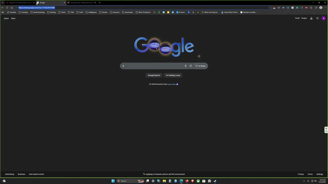Open the Settings footer menu
The height and width of the screenshot is (184, 328).
tap(320, 174)
